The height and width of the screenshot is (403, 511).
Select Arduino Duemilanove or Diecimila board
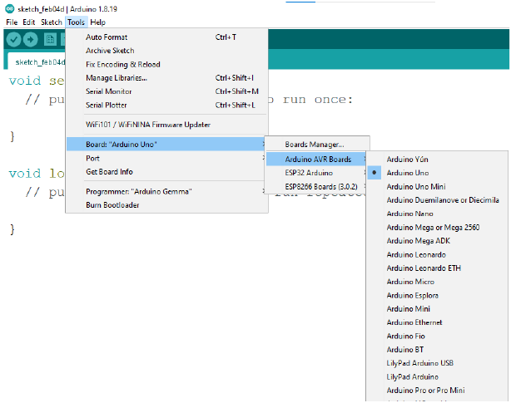click(438, 200)
